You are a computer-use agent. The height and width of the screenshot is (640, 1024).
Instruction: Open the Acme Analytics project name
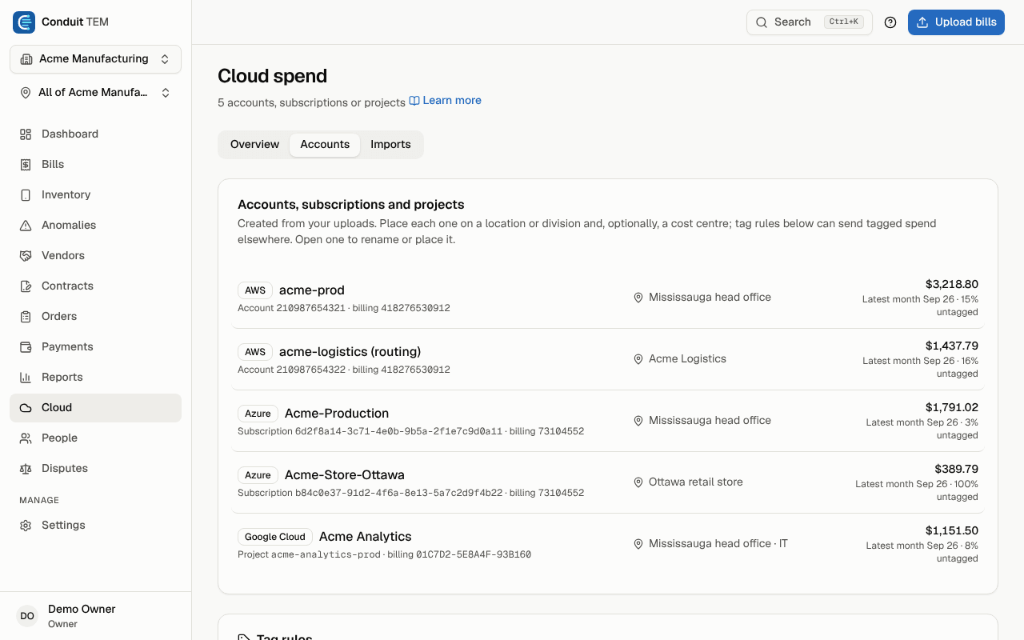coord(366,537)
